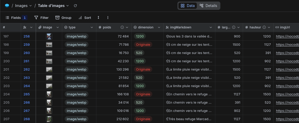Viewport: 299px width, 123px height.
Task: Select row number 202
Action: 6,78
